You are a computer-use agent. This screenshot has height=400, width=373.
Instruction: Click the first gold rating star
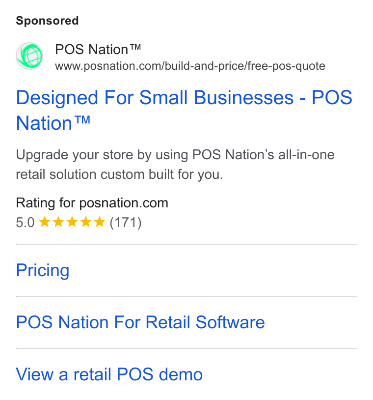[x=45, y=222]
